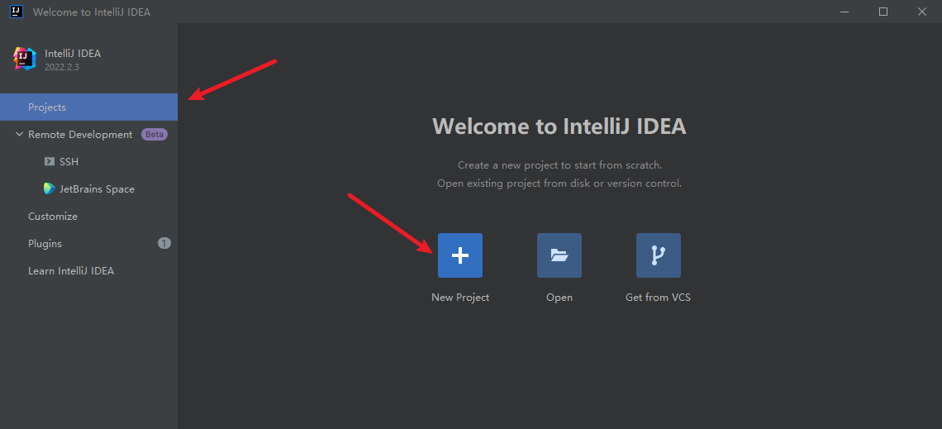Viewport: 942px width, 429px height.
Task: Click the IJ title bar app icon
Action: point(17,12)
